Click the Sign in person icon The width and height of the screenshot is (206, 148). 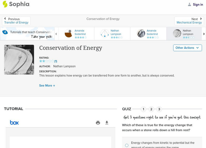point(190,4)
